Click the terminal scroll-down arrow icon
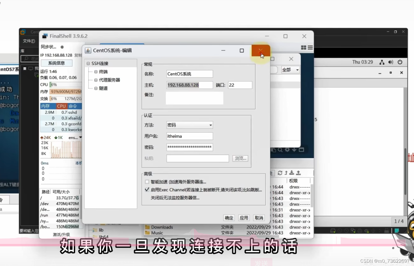414x266 pixels. 294,150
